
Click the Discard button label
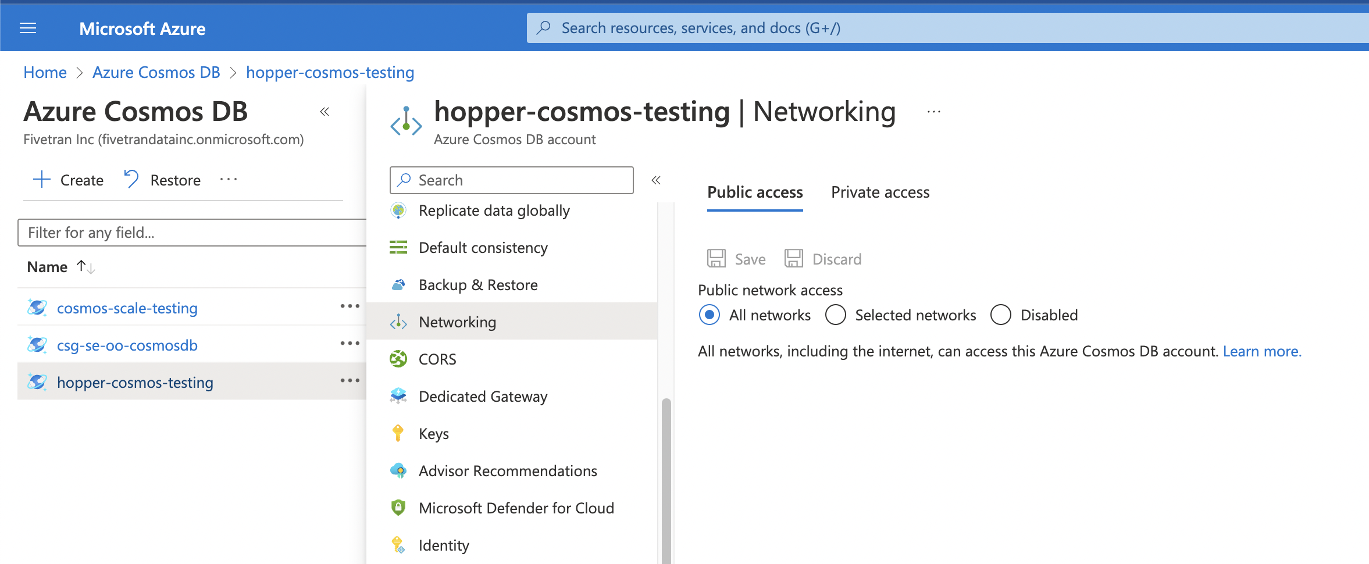(837, 259)
